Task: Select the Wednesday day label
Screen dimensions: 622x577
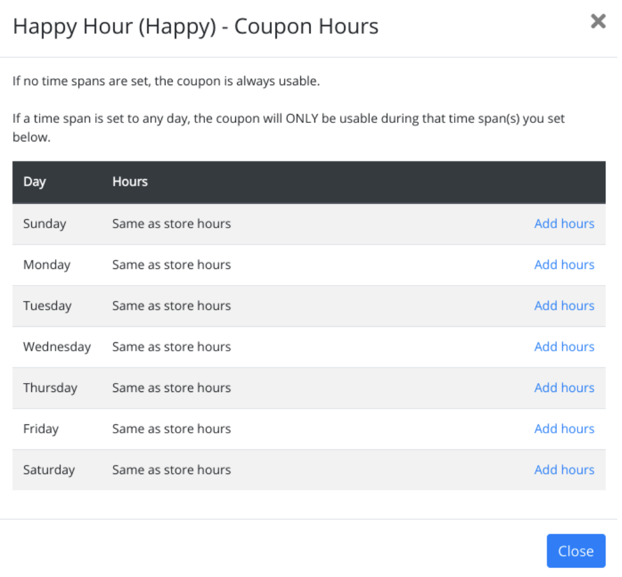Action: click(x=57, y=346)
